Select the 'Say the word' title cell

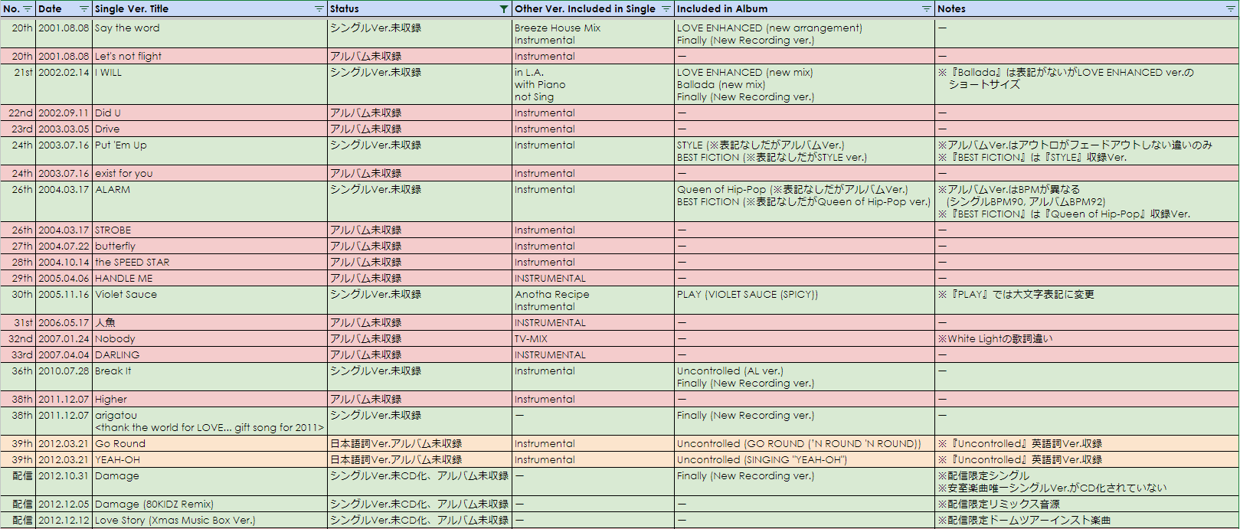(210, 34)
